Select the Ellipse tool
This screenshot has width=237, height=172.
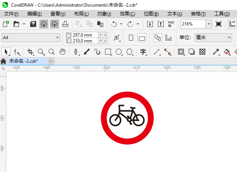pyautogui.click(x=119, y=52)
